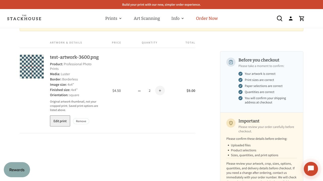Click the Important heading
This screenshot has height=181, width=323.
pyautogui.click(x=249, y=121)
